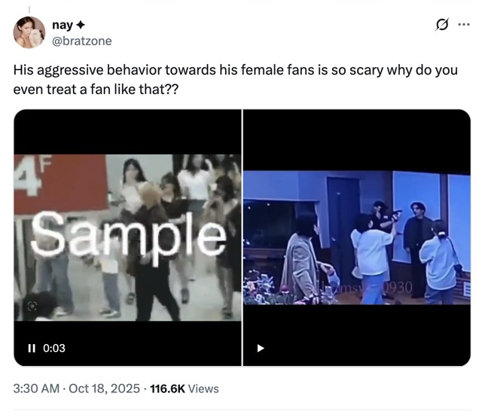Open the three-dot more options menu
Image resolution: width=482 pixels, height=418 pixels.
[x=464, y=25]
